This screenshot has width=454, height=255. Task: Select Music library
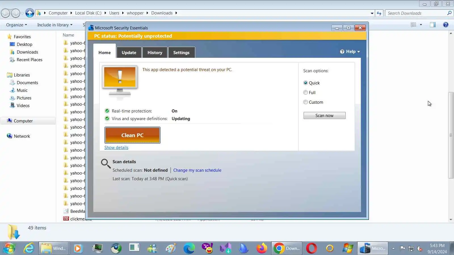coord(22,90)
